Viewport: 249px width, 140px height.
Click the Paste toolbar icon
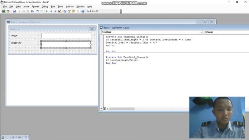click(x=28, y=11)
